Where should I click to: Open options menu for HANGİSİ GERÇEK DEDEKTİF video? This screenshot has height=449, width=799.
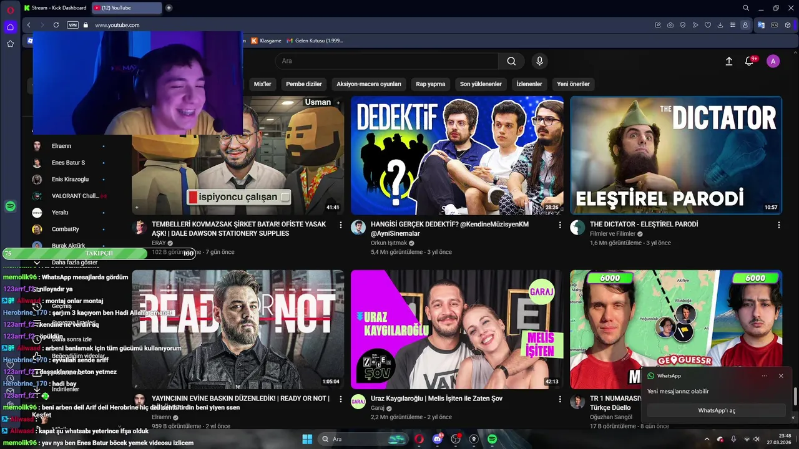click(x=559, y=224)
